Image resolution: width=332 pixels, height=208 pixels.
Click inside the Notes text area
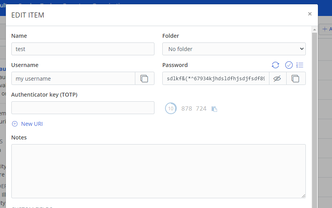coord(158,171)
